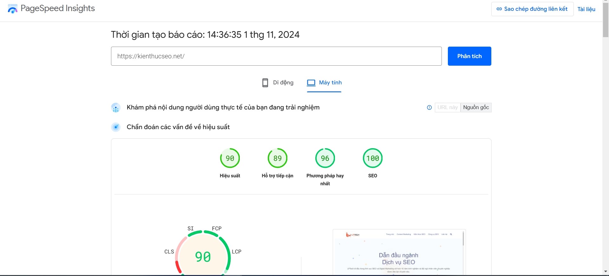Click the Phương pháp hay nhất label
The width and height of the screenshot is (609, 276).
325,180
